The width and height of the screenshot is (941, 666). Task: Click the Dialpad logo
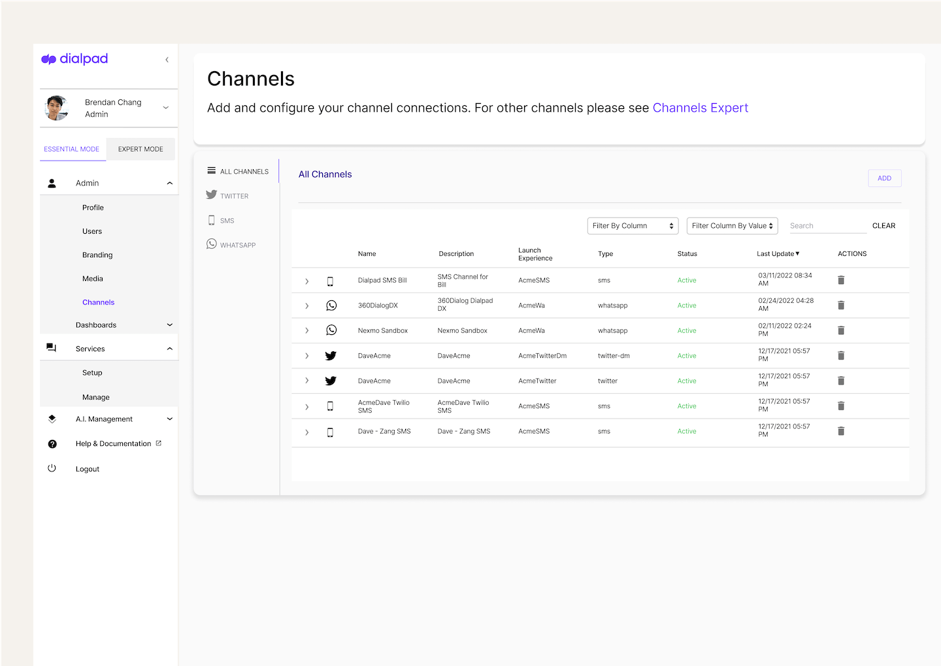(74, 59)
